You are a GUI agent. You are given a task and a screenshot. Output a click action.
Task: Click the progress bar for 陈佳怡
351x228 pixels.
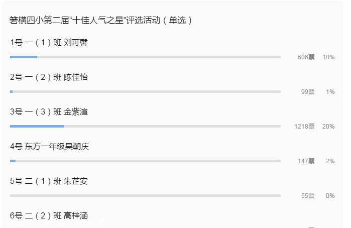point(145,92)
